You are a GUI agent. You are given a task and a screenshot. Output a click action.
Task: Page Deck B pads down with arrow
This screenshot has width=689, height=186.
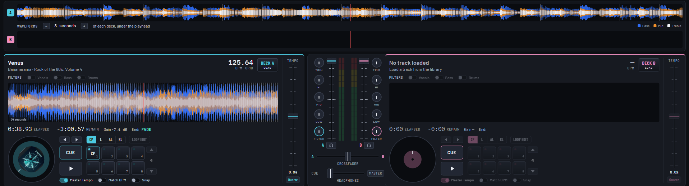pos(533,171)
